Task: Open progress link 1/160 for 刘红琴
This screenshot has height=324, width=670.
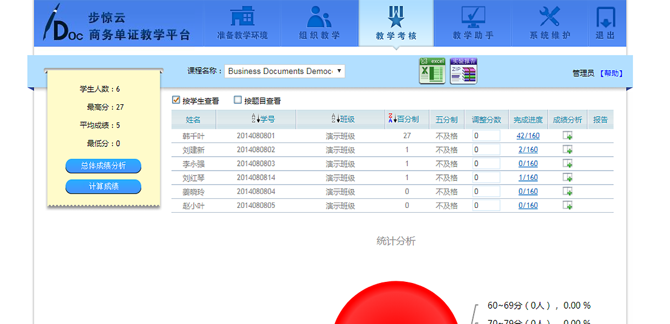Action: point(528,178)
